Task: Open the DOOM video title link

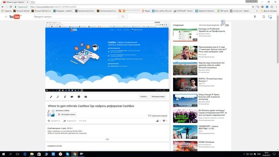Action: pyautogui.click(x=206, y=142)
